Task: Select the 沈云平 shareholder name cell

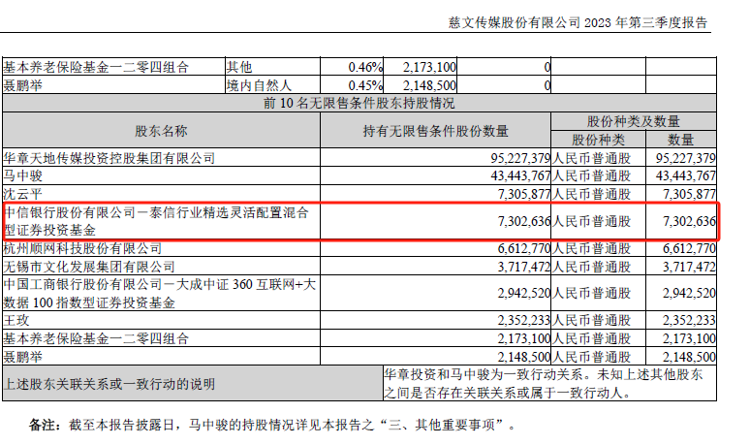Action: (25, 194)
